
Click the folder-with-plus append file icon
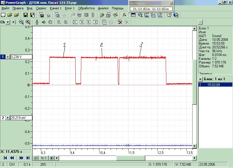[x=17, y=15]
